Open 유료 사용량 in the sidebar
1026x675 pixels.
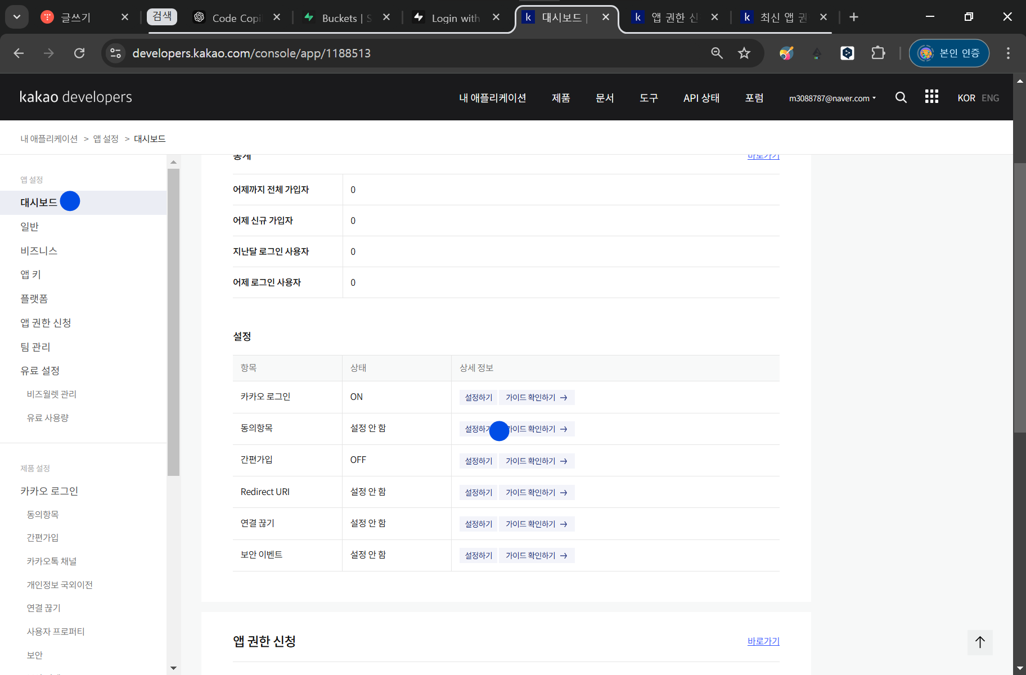[x=48, y=418]
